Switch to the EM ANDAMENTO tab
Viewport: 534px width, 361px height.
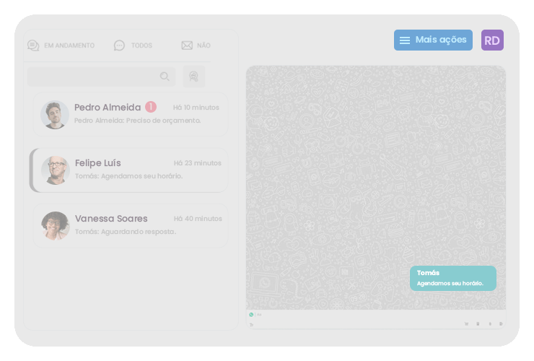[61, 45]
